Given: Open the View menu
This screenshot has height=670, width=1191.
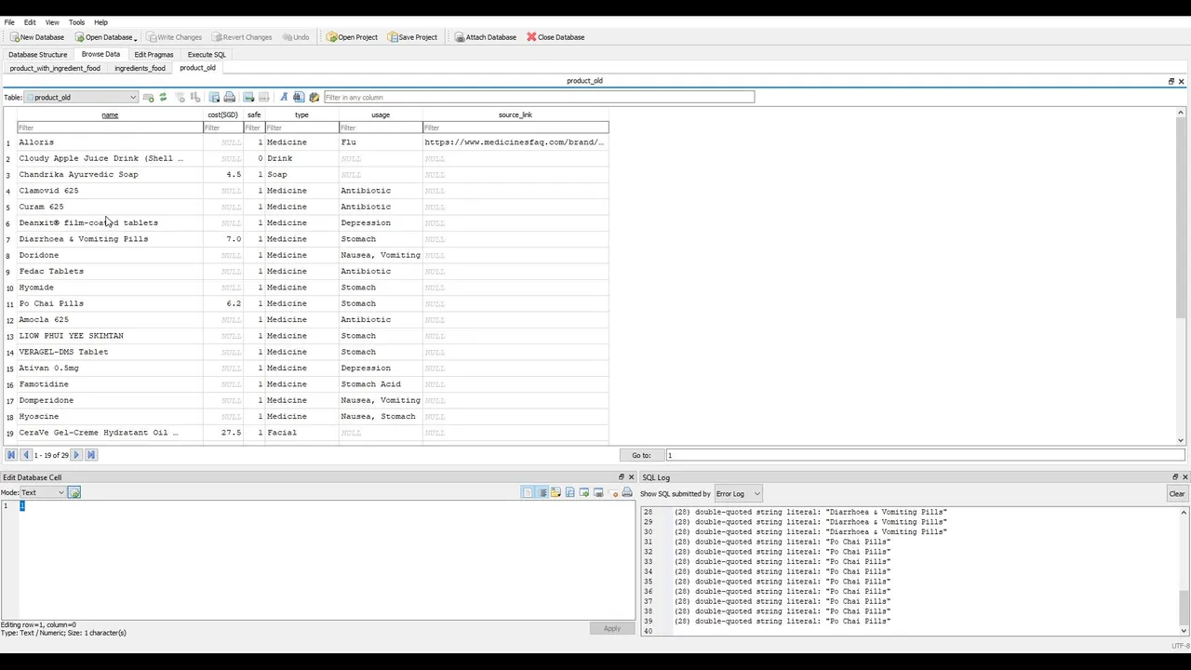Looking at the screenshot, I should (x=52, y=22).
